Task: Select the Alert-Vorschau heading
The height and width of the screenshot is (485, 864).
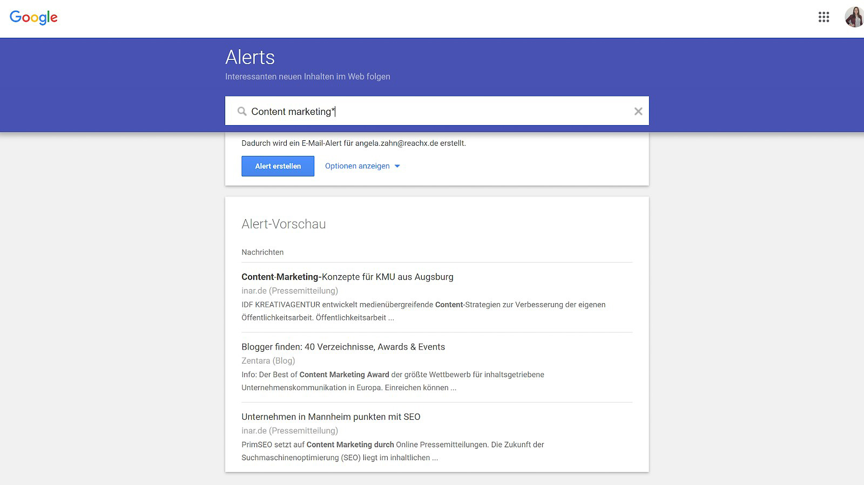Action: coord(283,224)
